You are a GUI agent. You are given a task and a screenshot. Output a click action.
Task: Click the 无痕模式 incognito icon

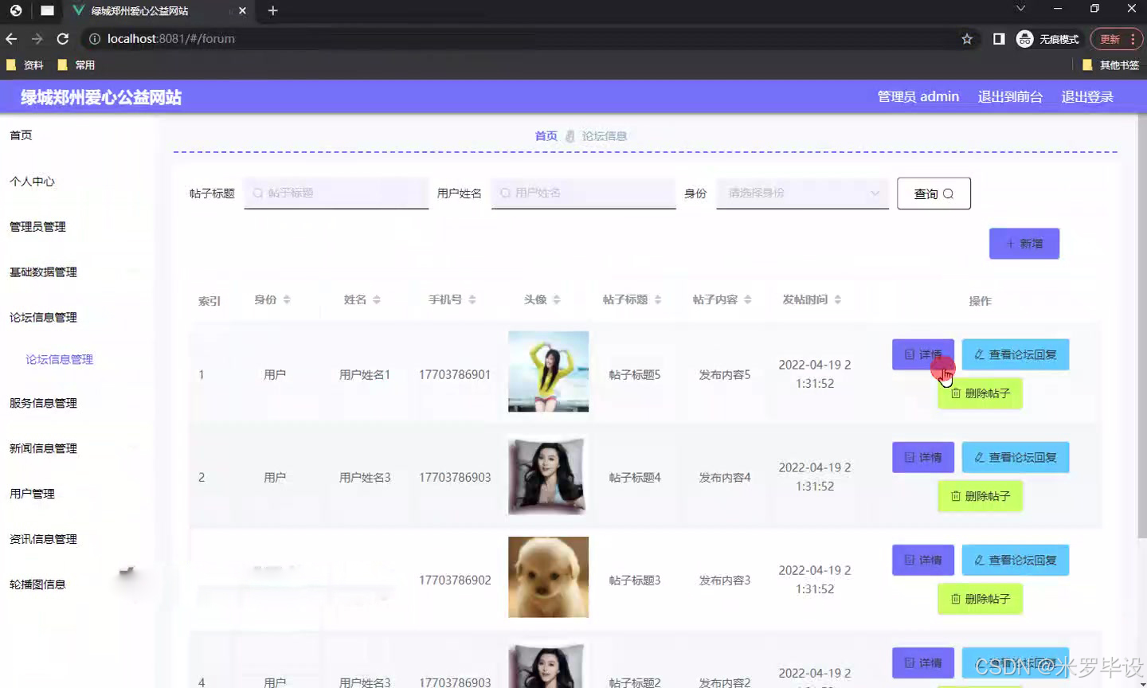point(1024,38)
